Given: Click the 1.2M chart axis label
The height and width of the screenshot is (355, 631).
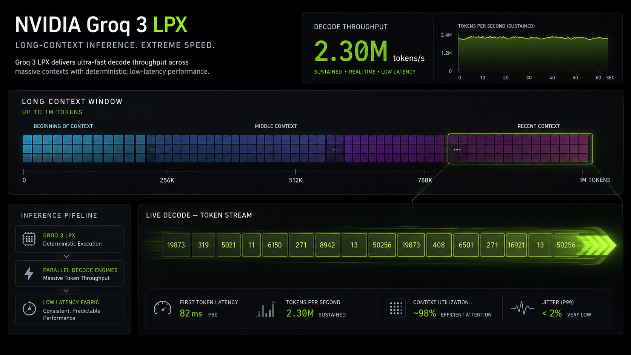Looking at the screenshot, I should tap(446, 53).
